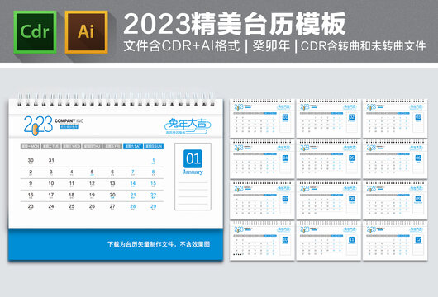Click the blue date 15 in the large calendar
438x297 pixels.
154,183
